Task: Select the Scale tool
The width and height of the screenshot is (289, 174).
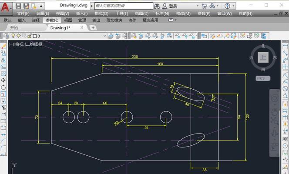Action: tap(3, 94)
